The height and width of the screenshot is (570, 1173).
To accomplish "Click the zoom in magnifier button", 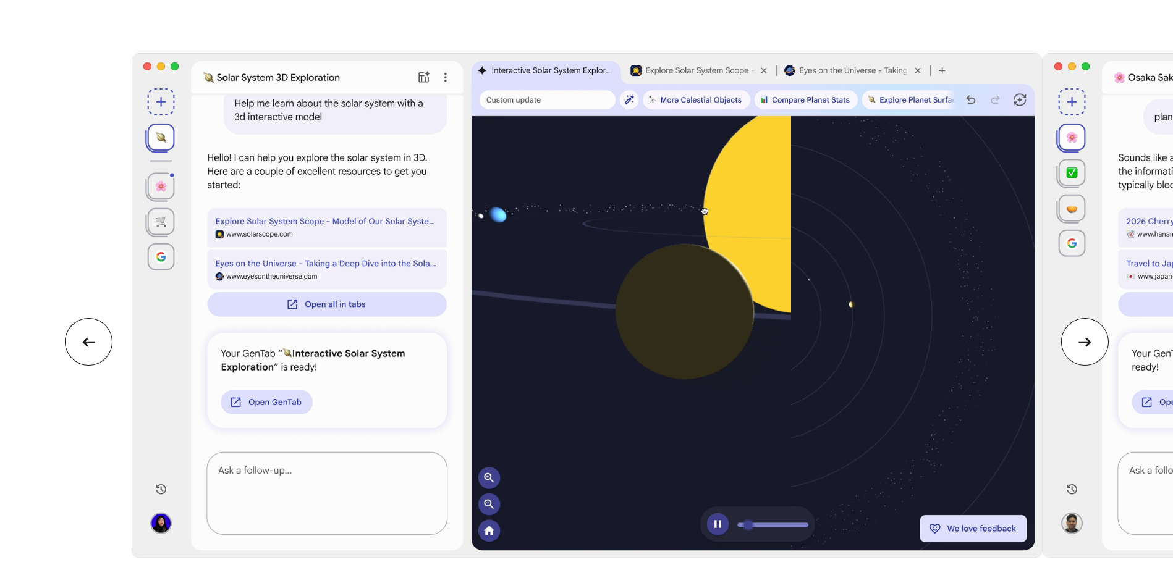I will pyautogui.click(x=489, y=477).
